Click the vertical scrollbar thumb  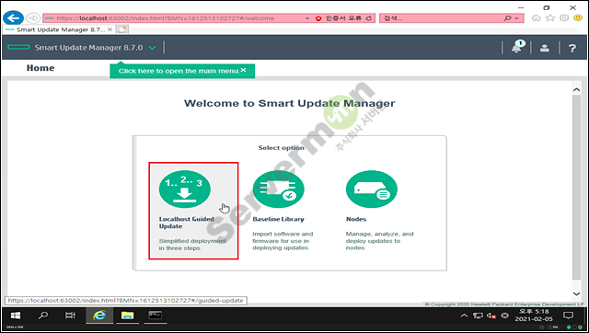click(577, 187)
